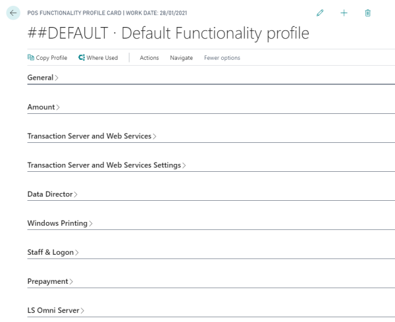
Task: Expand the Staff & Logon section
Action: 53,252
